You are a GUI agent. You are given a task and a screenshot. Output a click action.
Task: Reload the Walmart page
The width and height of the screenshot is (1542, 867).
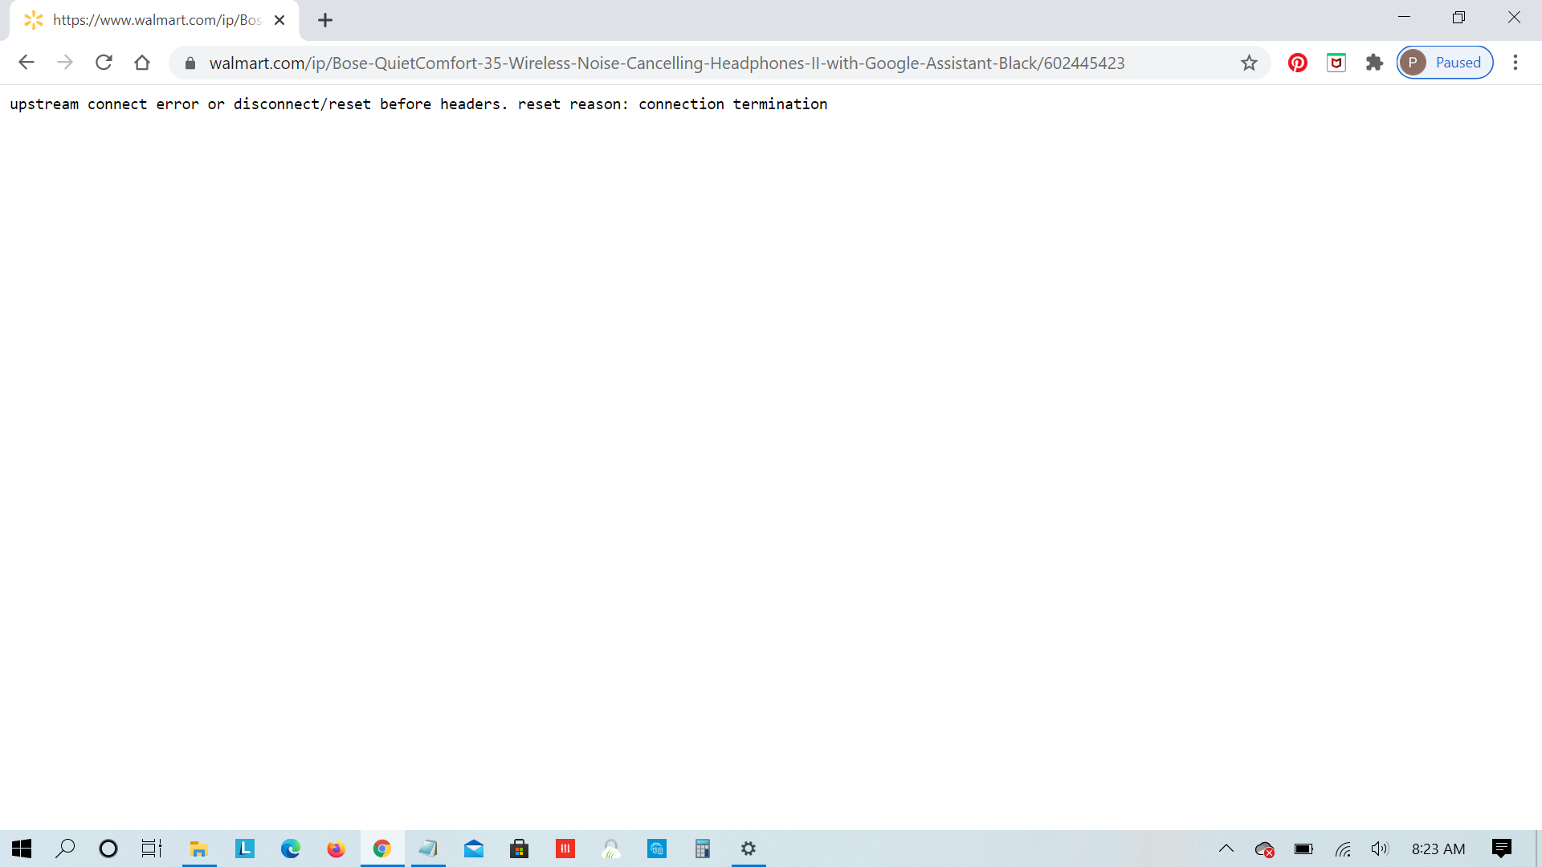[104, 63]
